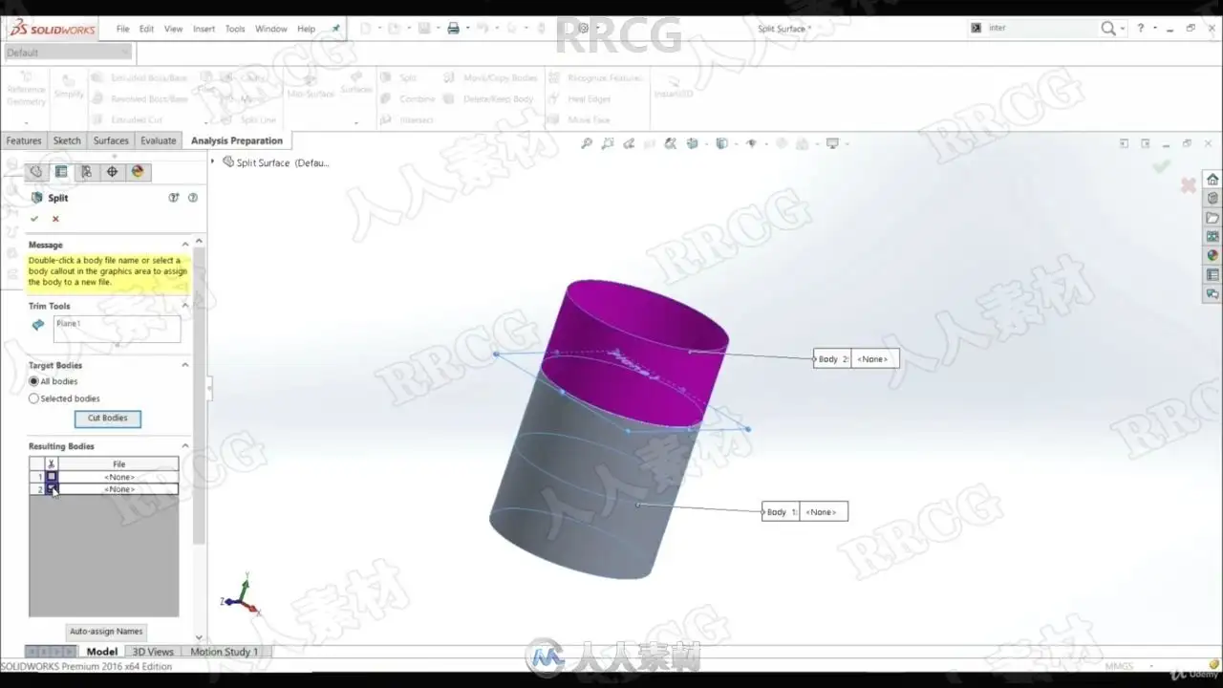Open the File menu
The image size is (1223, 688).
[x=123, y=29]
